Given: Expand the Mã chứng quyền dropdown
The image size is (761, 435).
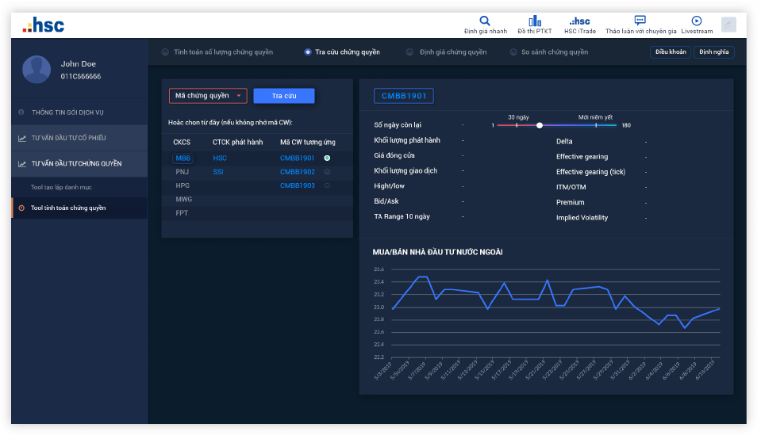Looking at the screenshot, I should [x=208, y=96].
